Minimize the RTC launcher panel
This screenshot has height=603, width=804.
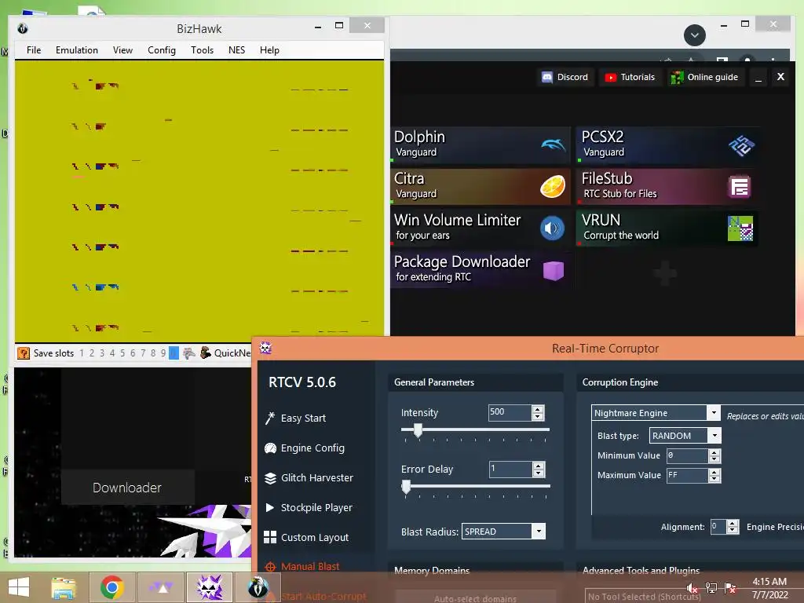tap(758, 78)
